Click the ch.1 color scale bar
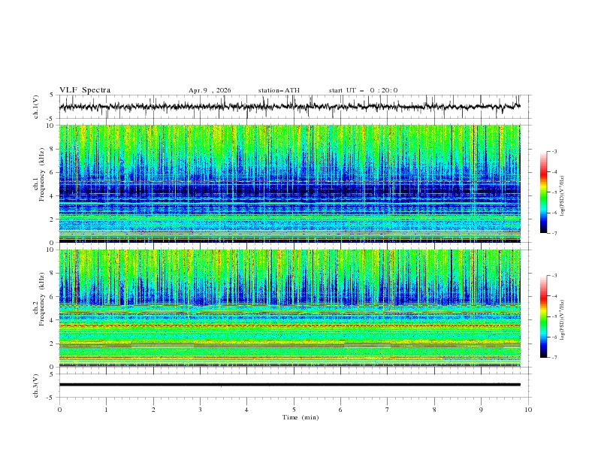 (543, 192)
